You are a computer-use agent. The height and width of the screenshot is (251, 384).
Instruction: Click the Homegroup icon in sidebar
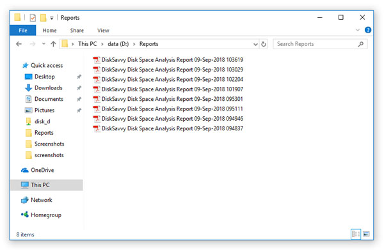pos(25,215)
